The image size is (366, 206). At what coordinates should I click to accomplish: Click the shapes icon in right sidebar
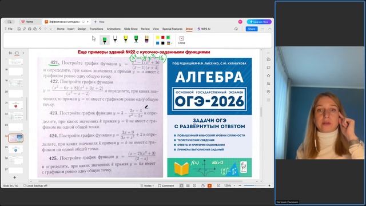268,60
